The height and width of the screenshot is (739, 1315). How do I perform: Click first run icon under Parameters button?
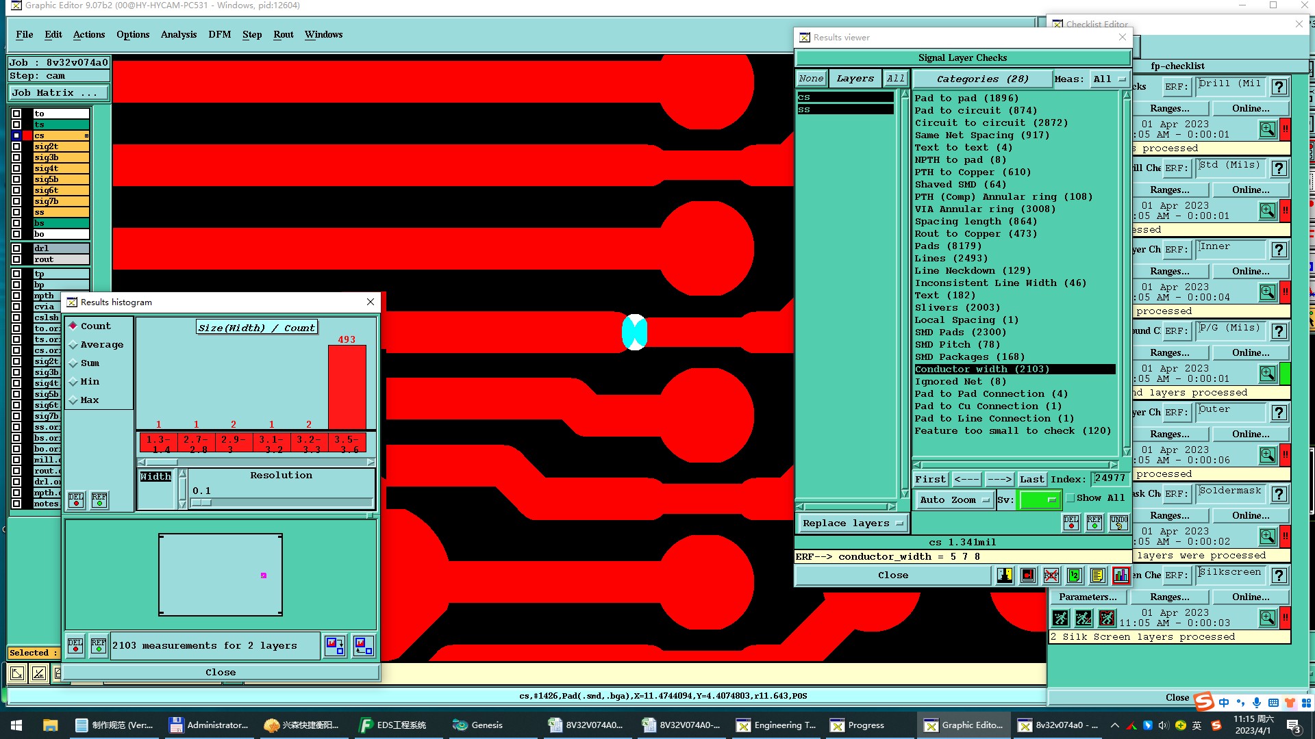click(1060, 618)
